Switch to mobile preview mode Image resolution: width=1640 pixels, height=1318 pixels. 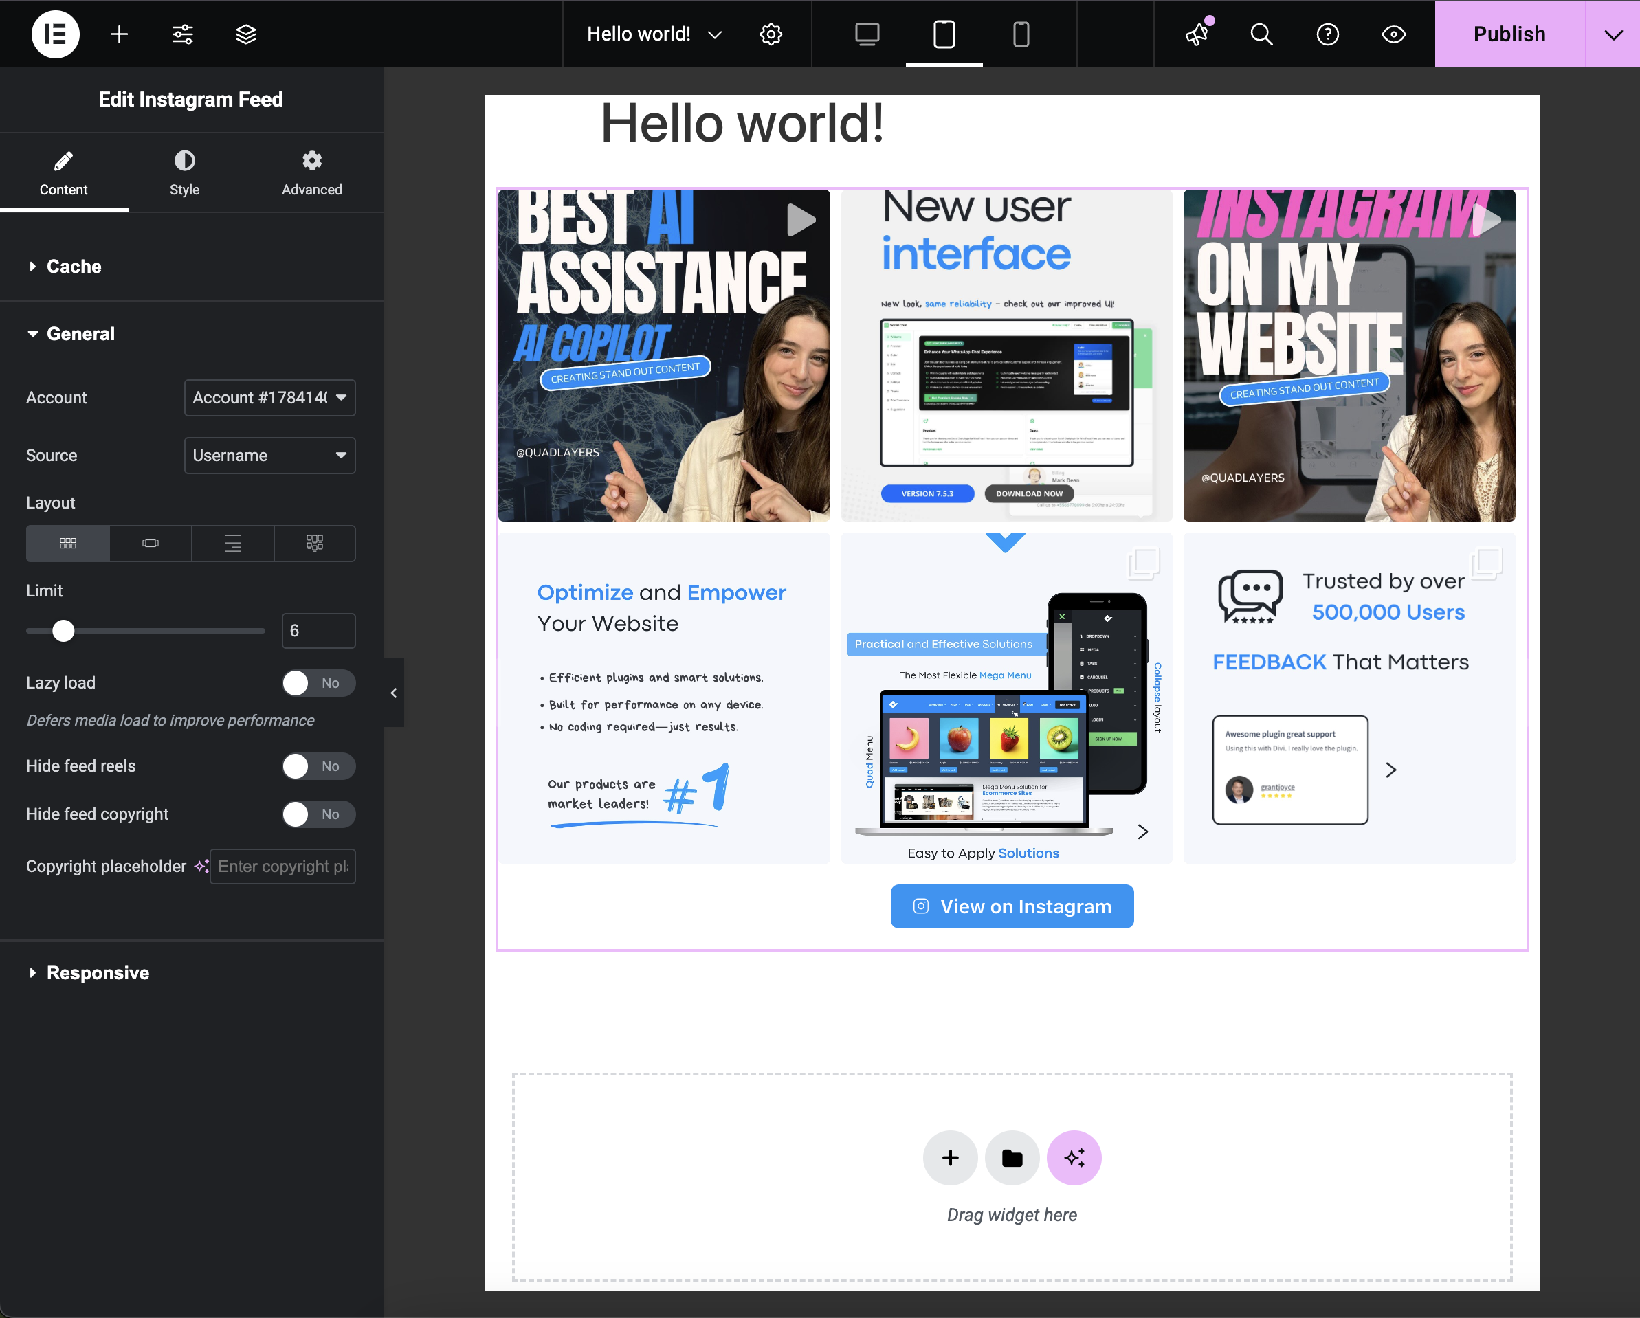tap(1021, 34)
